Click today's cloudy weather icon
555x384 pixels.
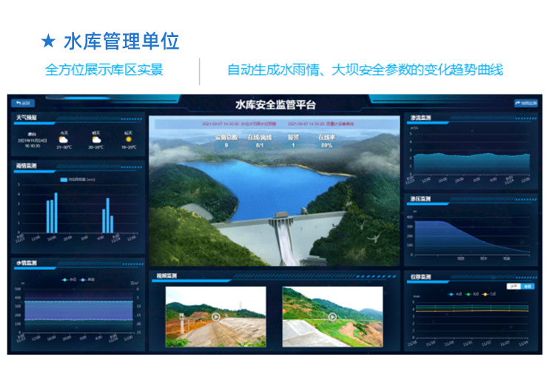[x=64, y=140]
